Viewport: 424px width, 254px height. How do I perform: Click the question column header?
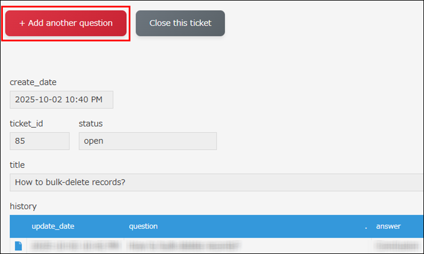click(x=143, y=226)
